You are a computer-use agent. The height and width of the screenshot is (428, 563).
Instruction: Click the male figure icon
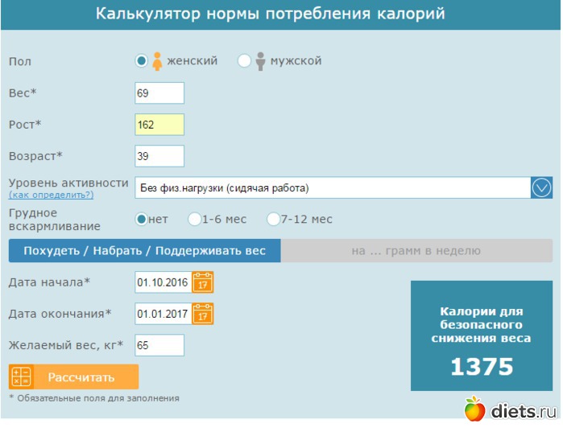coord(260,61)
